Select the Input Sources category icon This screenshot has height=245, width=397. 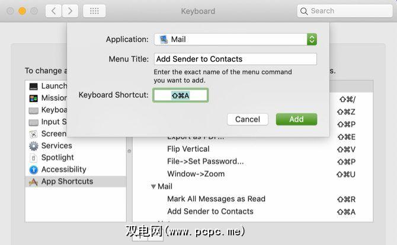coord(33,122)
